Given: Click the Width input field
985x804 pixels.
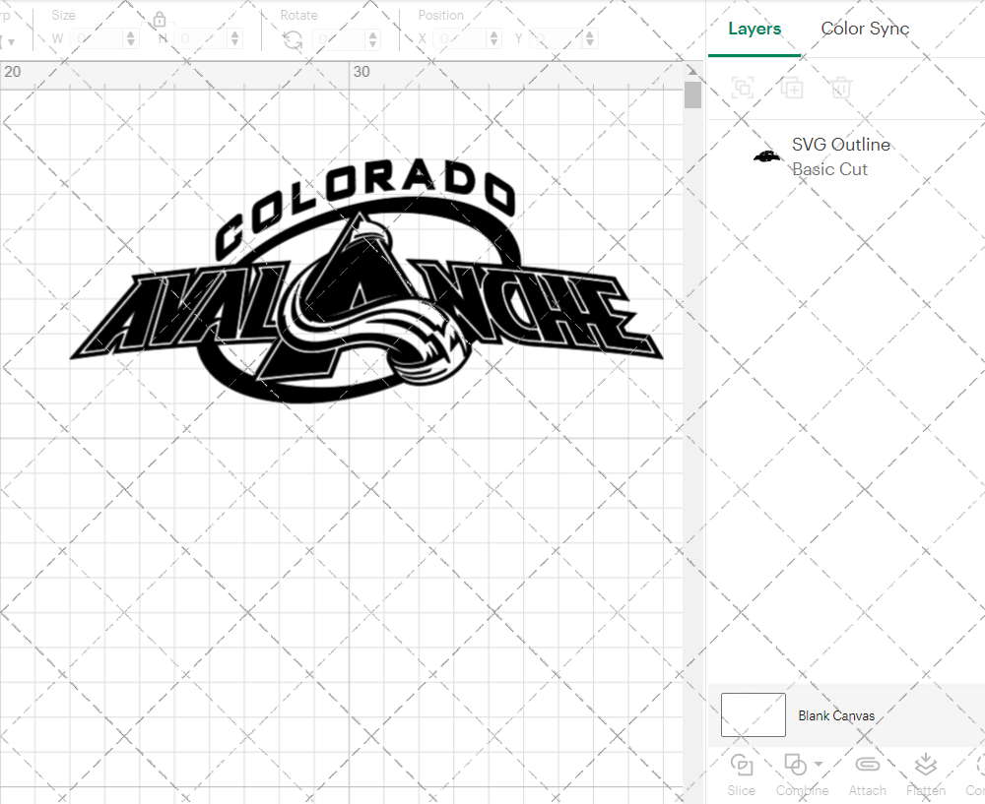Looking at the screenshot, I should click(x=97, y=39).
